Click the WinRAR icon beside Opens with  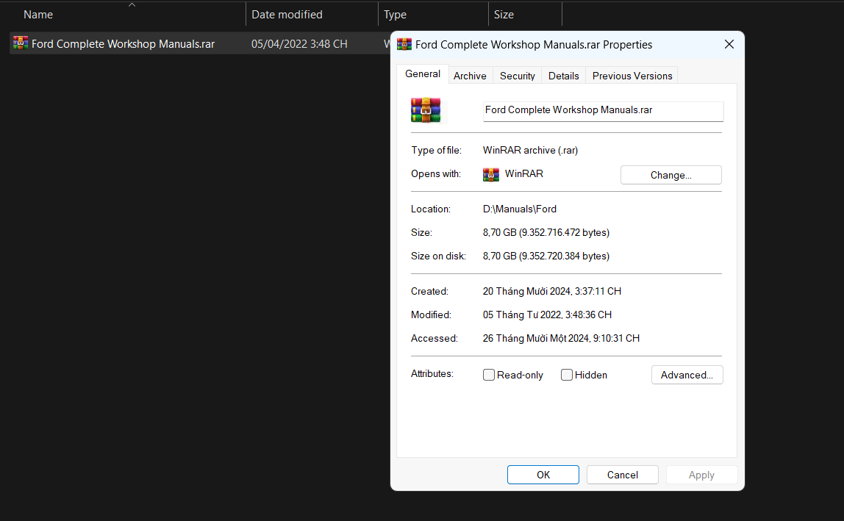pos(491,174)
